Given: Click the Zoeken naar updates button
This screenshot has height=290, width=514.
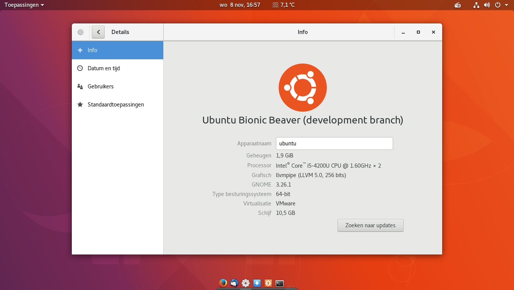Looking at the screenshot, I should click(x=370, y=225).
